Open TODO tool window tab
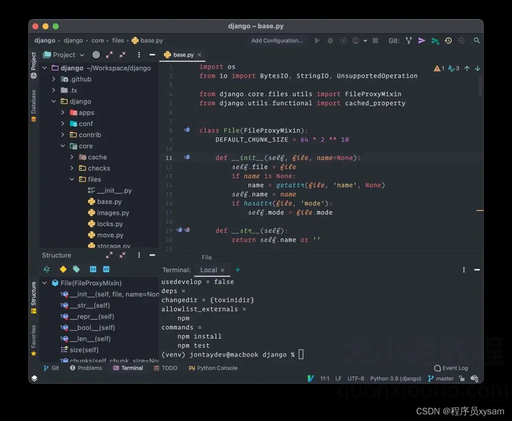The image size is (512, 421). click(165, 368)
